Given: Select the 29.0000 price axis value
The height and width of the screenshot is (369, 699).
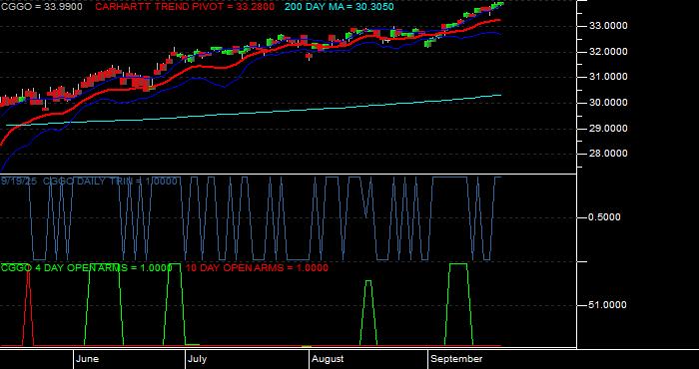Looking at the screenshot, I should click(608, 129).
